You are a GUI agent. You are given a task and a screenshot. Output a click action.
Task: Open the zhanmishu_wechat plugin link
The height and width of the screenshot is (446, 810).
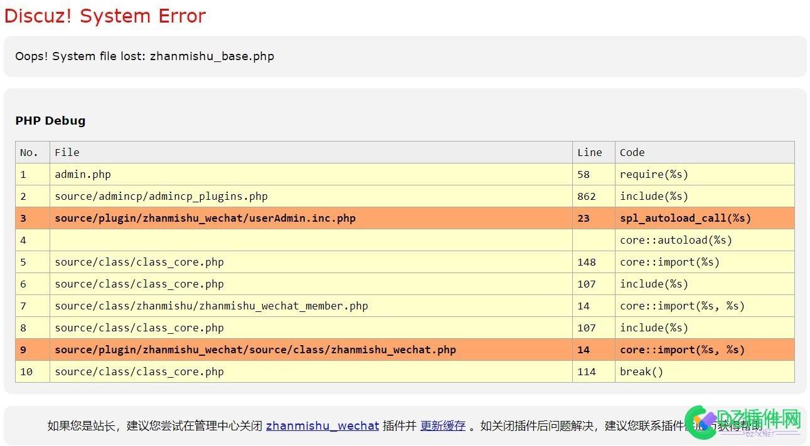click(x=322, y=425)
